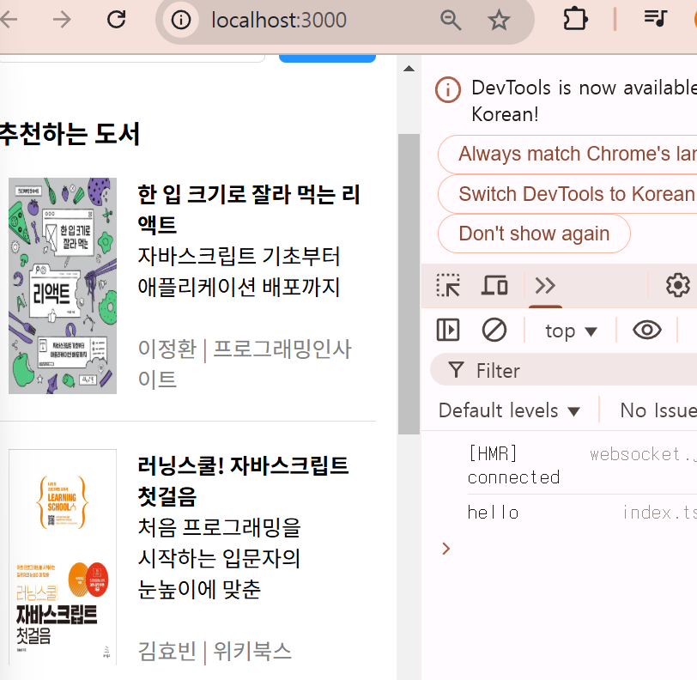This screenshot has height=680, width=697.
Task: Bookmark this page with the star
Action: coord(499,21)
